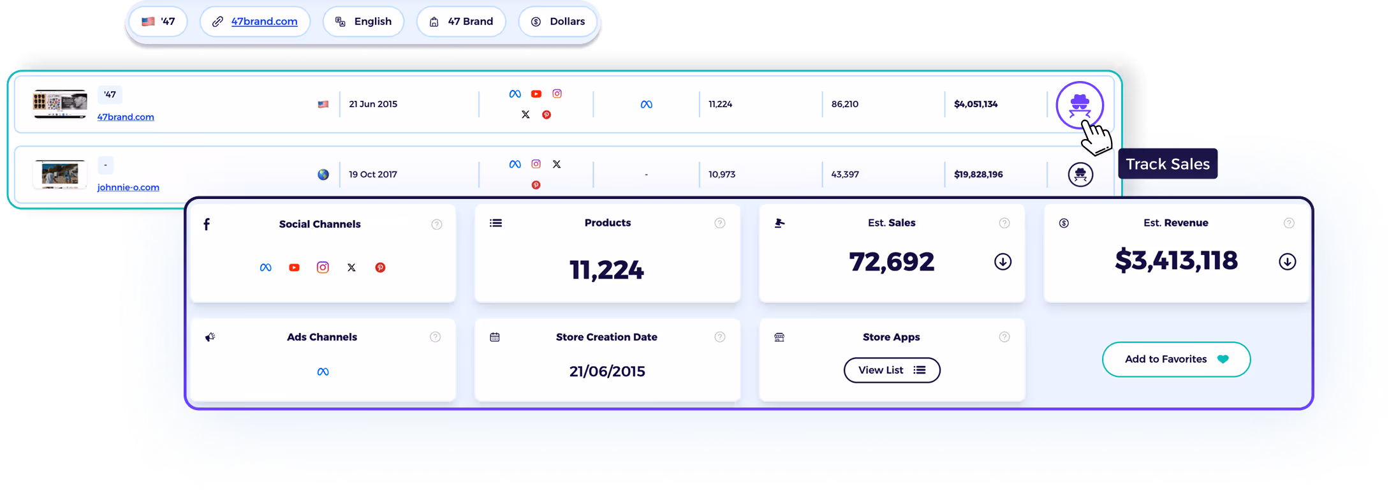This screenshot has height=493, width=1396.
Task: Select the 43,397 sales cell
Action: 845,174
